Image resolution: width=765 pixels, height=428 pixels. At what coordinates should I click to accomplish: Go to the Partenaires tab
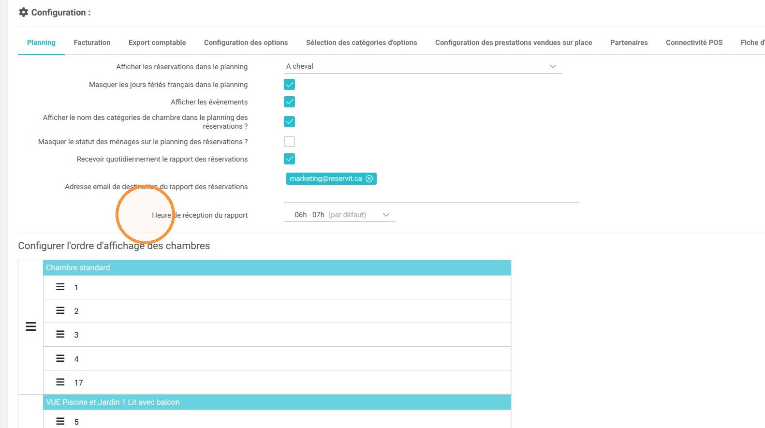[x=629, y=43]
